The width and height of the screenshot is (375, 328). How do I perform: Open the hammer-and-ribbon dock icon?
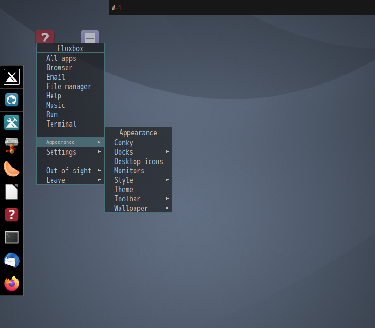[12, 146]
